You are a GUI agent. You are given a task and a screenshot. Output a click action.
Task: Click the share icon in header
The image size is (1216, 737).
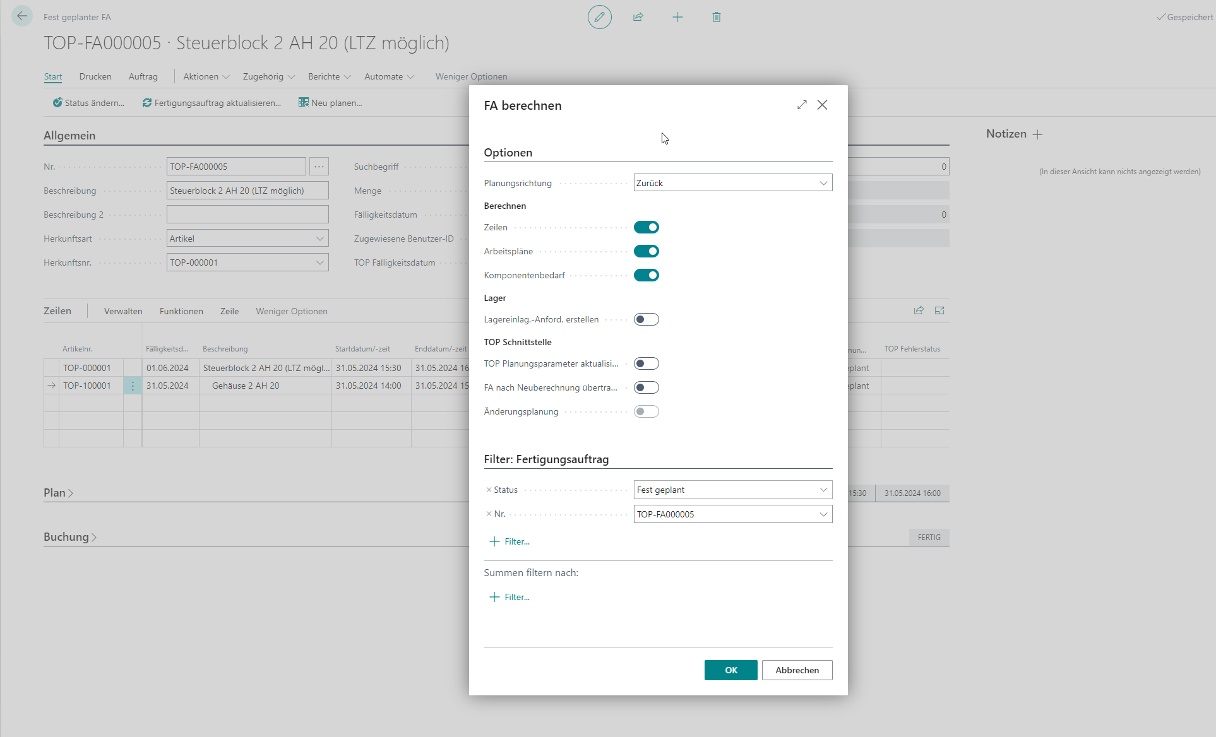pyautogui.click(x=638, y=17)
